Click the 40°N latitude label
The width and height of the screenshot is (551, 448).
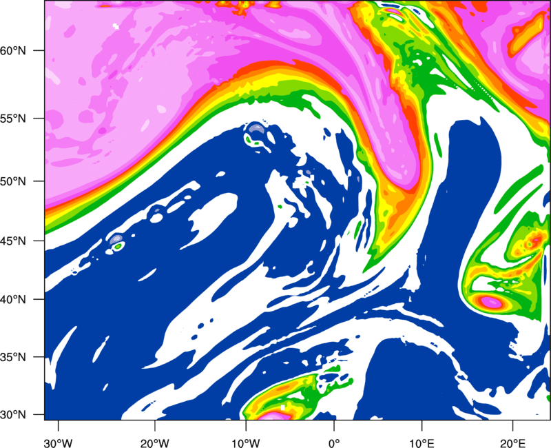pos(13,300)
